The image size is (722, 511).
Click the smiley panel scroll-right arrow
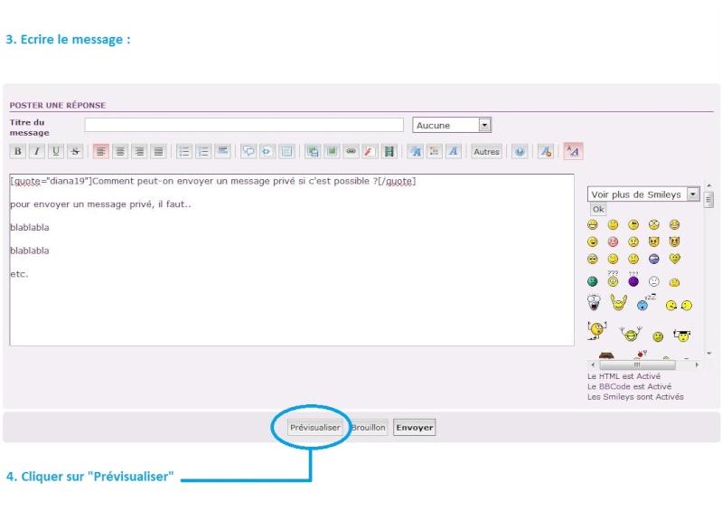coord(697,364)
